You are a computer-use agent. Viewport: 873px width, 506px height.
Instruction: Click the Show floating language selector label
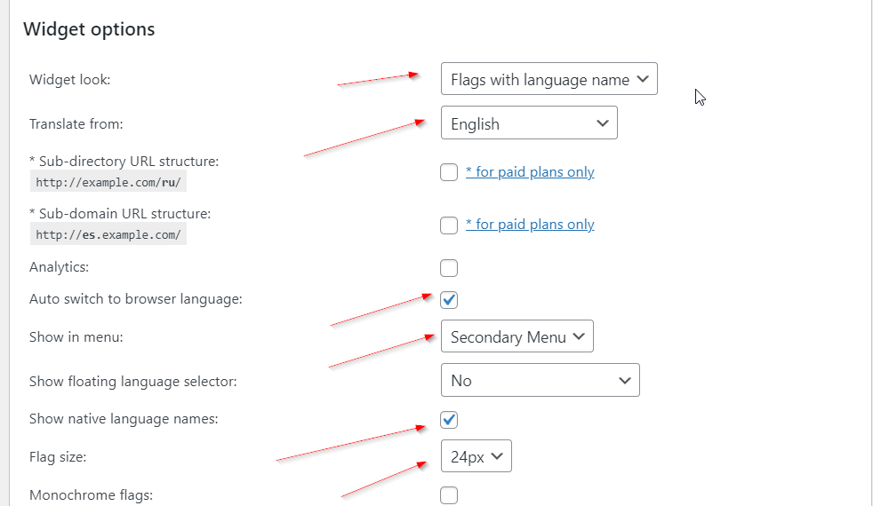(x=133, y=382)
